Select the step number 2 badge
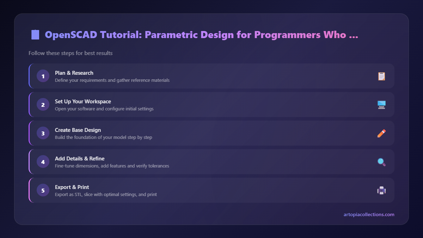423x238 pixels. [43, 105]
